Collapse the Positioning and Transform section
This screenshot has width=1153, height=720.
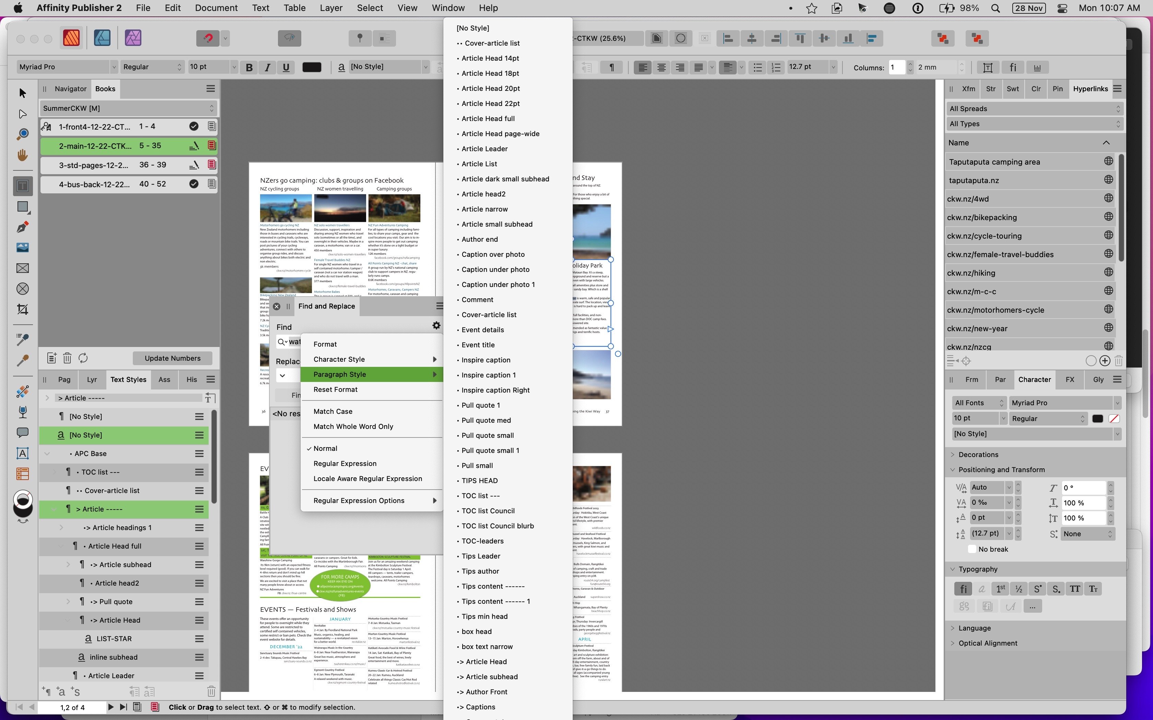[952, 469]
